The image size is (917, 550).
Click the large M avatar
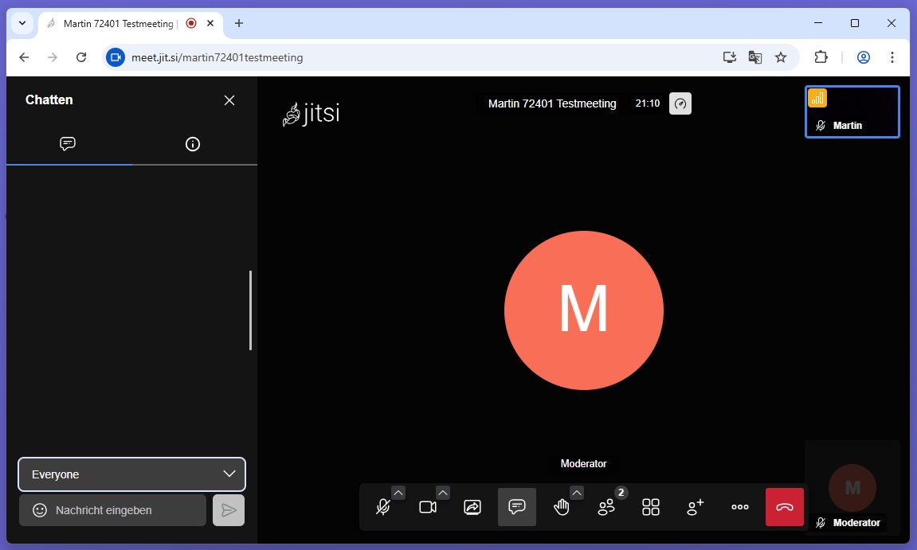tap(584, 310)
